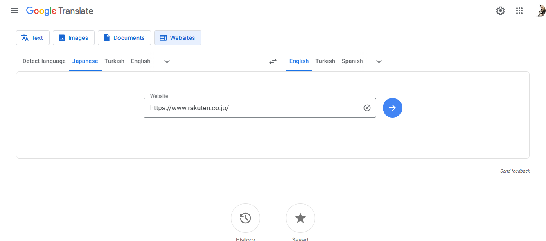Choose Spanish as the target language
546x241 pixels.
352,61
